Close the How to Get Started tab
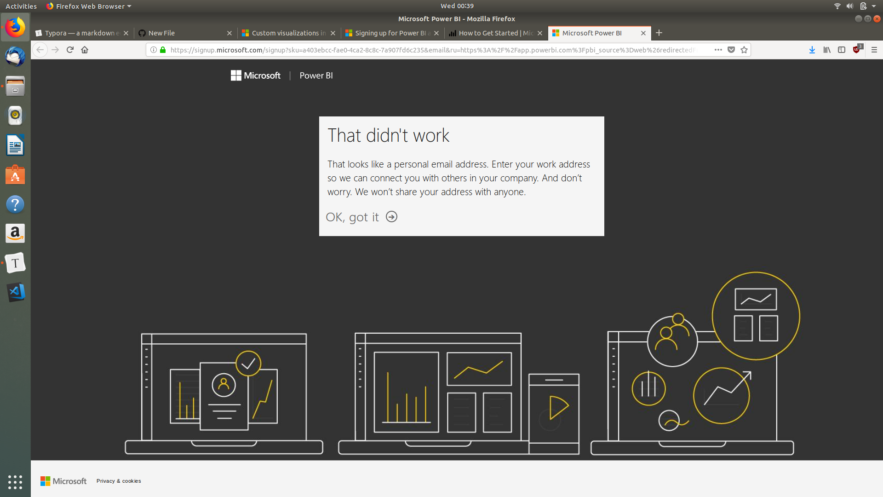The height and width of the screenshot is (497, 883). pyautogui.click(x=540, y=33)
